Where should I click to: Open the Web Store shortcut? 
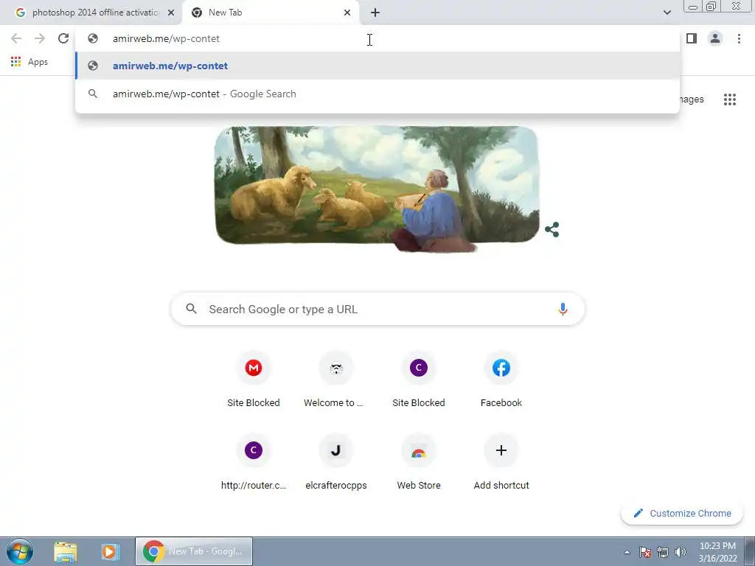419,463
